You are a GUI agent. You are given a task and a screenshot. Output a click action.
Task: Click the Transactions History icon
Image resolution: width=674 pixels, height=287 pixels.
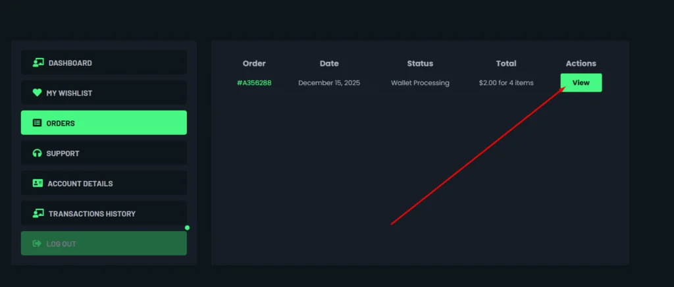click(38, 214)
